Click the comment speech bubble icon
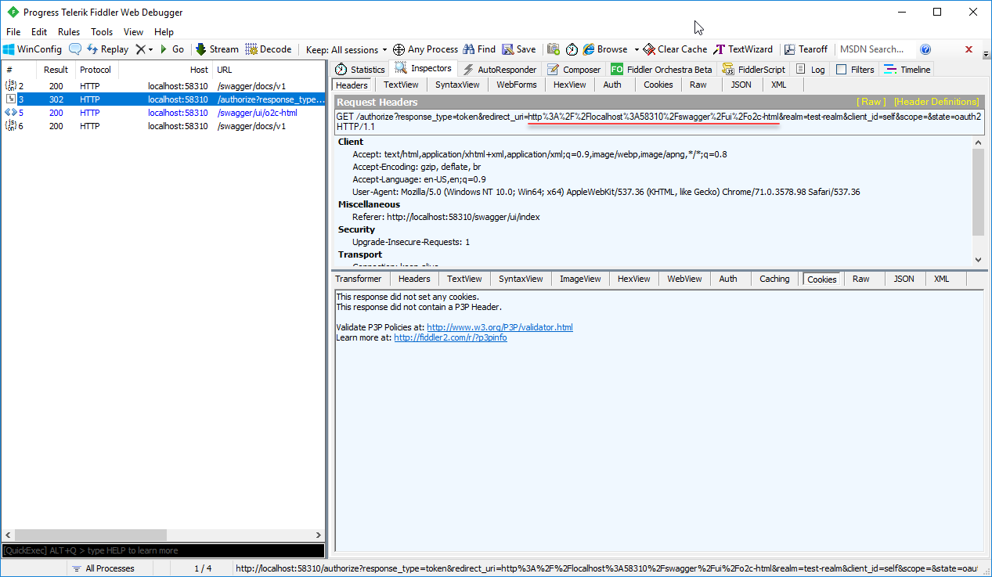Viewport: 992px width, 577px height. 75,49
